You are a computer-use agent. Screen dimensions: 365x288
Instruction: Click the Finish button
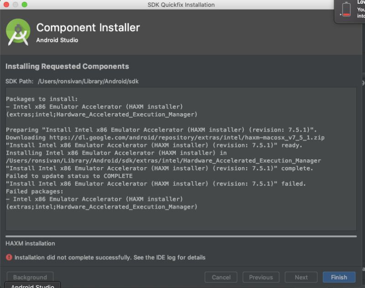pyautogui.click(x=339, y=277)
